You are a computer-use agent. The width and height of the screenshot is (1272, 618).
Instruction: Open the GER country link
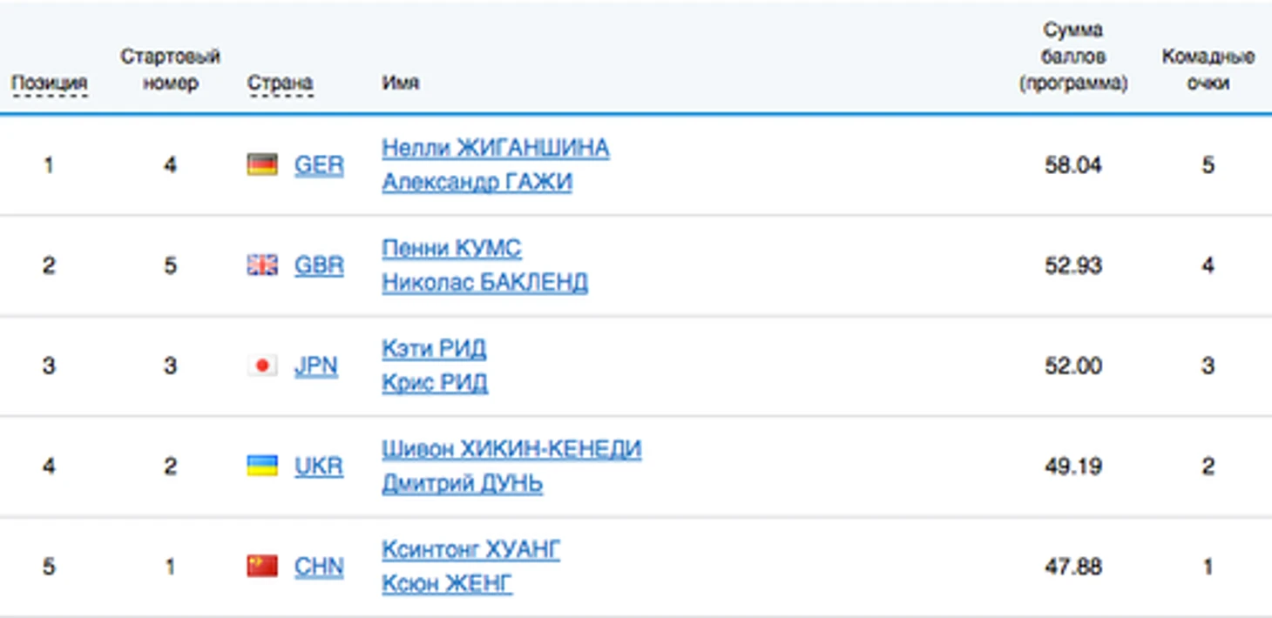319,165
